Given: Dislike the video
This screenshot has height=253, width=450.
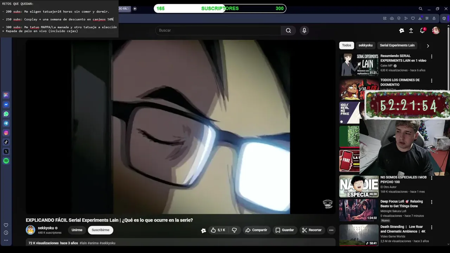Looking at the screenshot, I should point(234,230).
